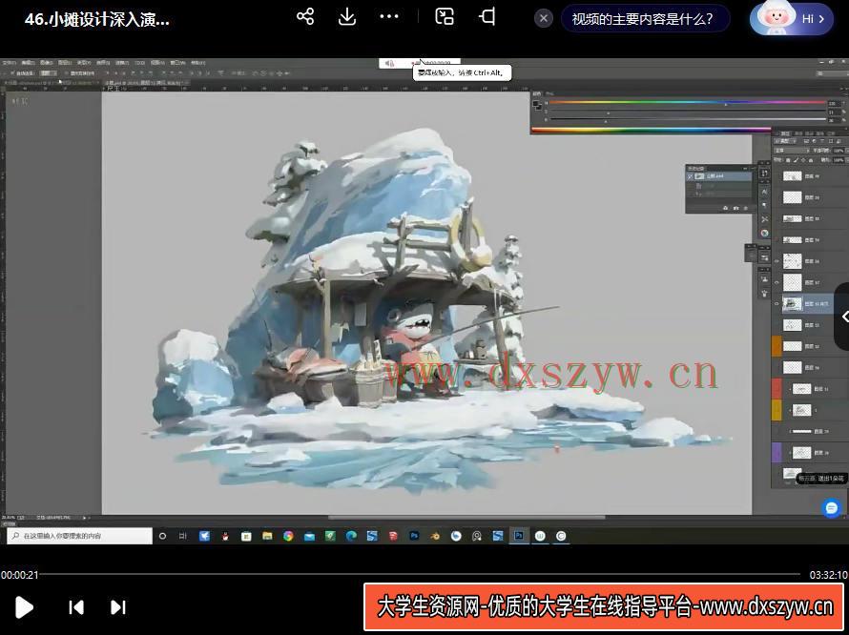This screenshot has height=635, width=849.
Task: Dismiss the AI question suggestion with X
Action: 544,19
